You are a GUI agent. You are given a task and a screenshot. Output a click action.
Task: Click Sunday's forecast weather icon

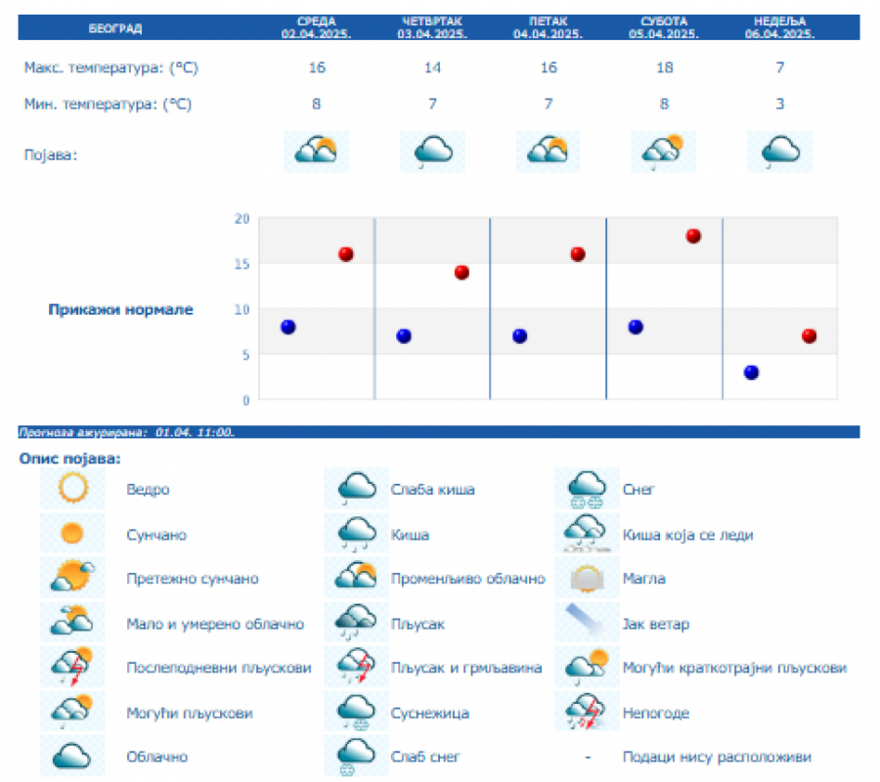[x=779, y=152]
